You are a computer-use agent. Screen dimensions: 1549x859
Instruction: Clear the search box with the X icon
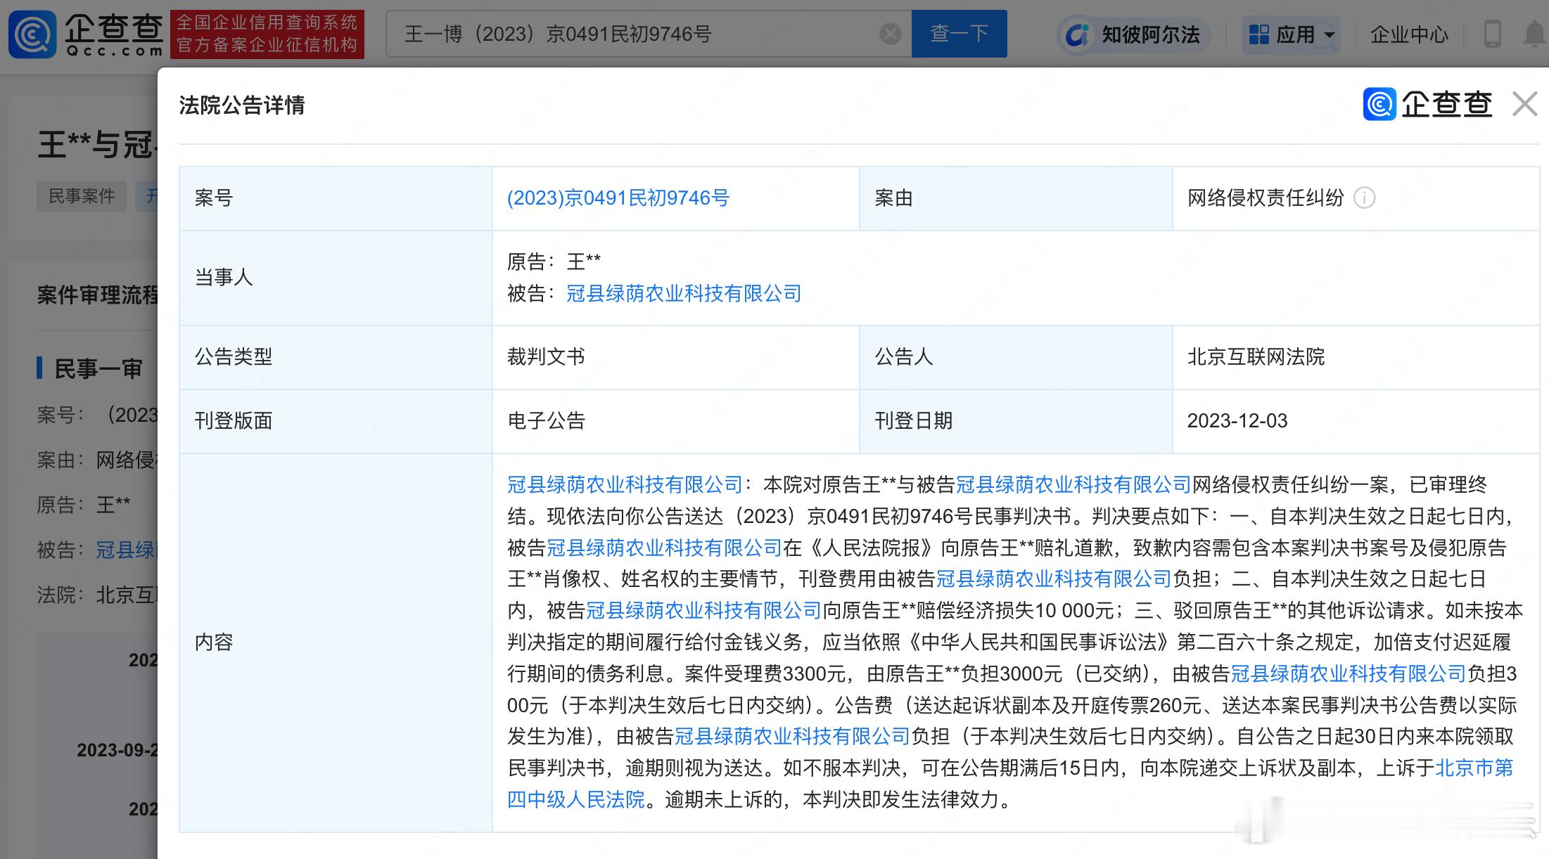891,34
